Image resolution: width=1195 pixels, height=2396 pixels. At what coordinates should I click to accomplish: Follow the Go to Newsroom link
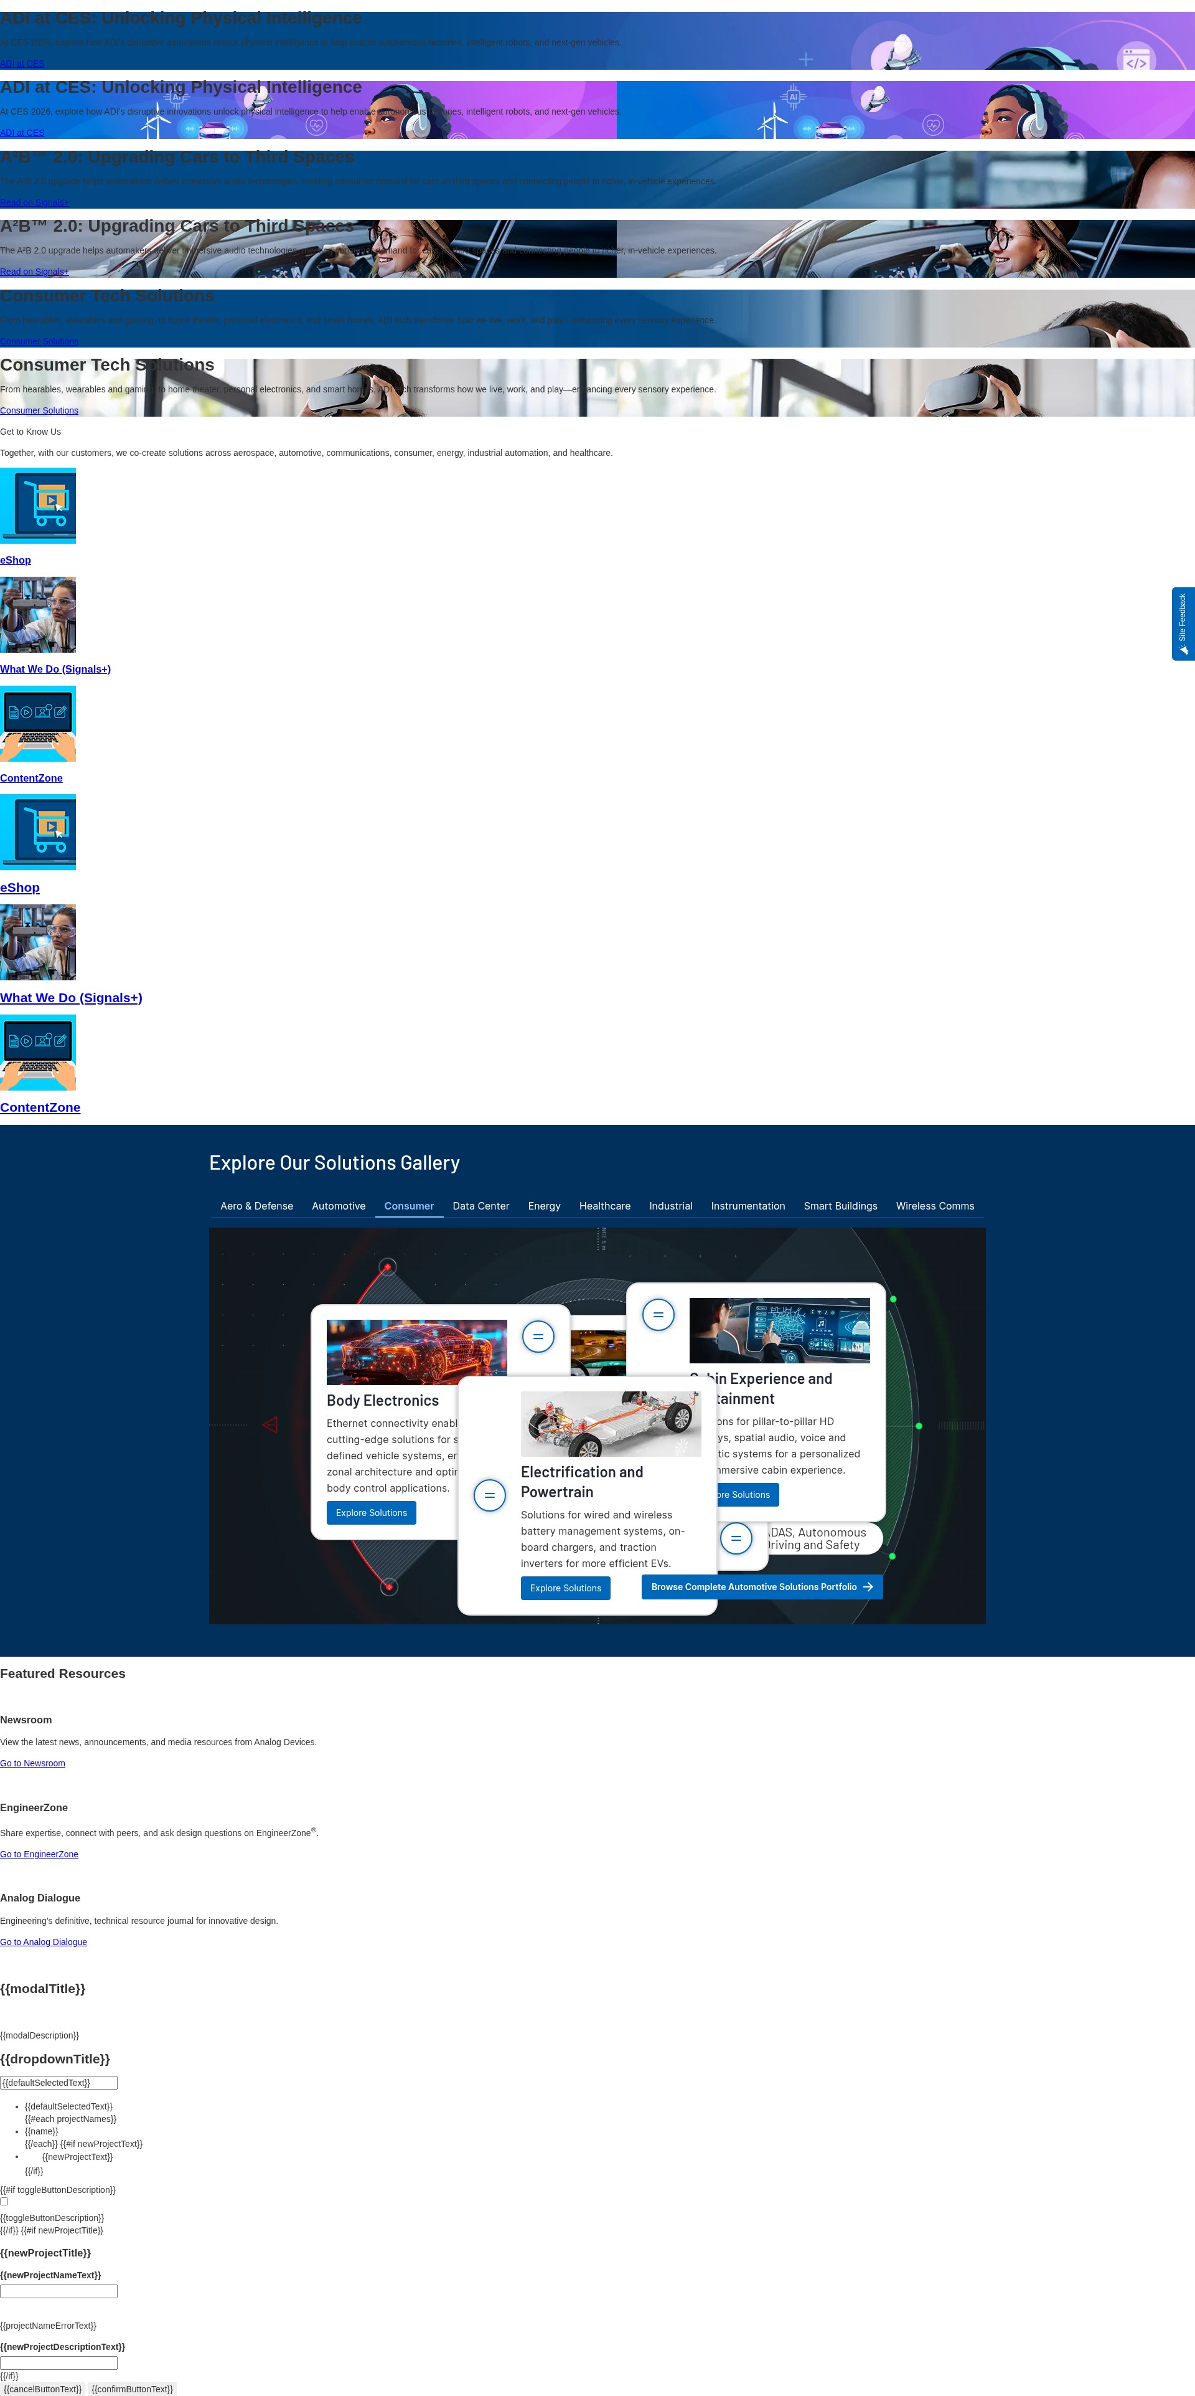pyautogui.click(x=32, y=1763)
